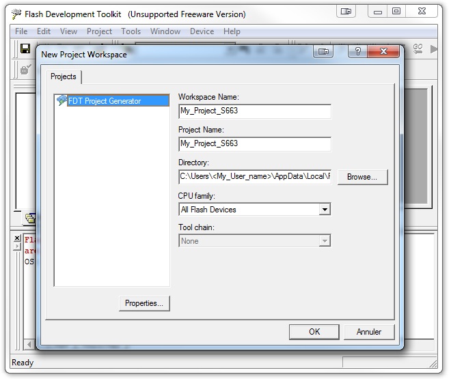
Task: Click the window resize grip in status bar
Action: click(433, 363)
